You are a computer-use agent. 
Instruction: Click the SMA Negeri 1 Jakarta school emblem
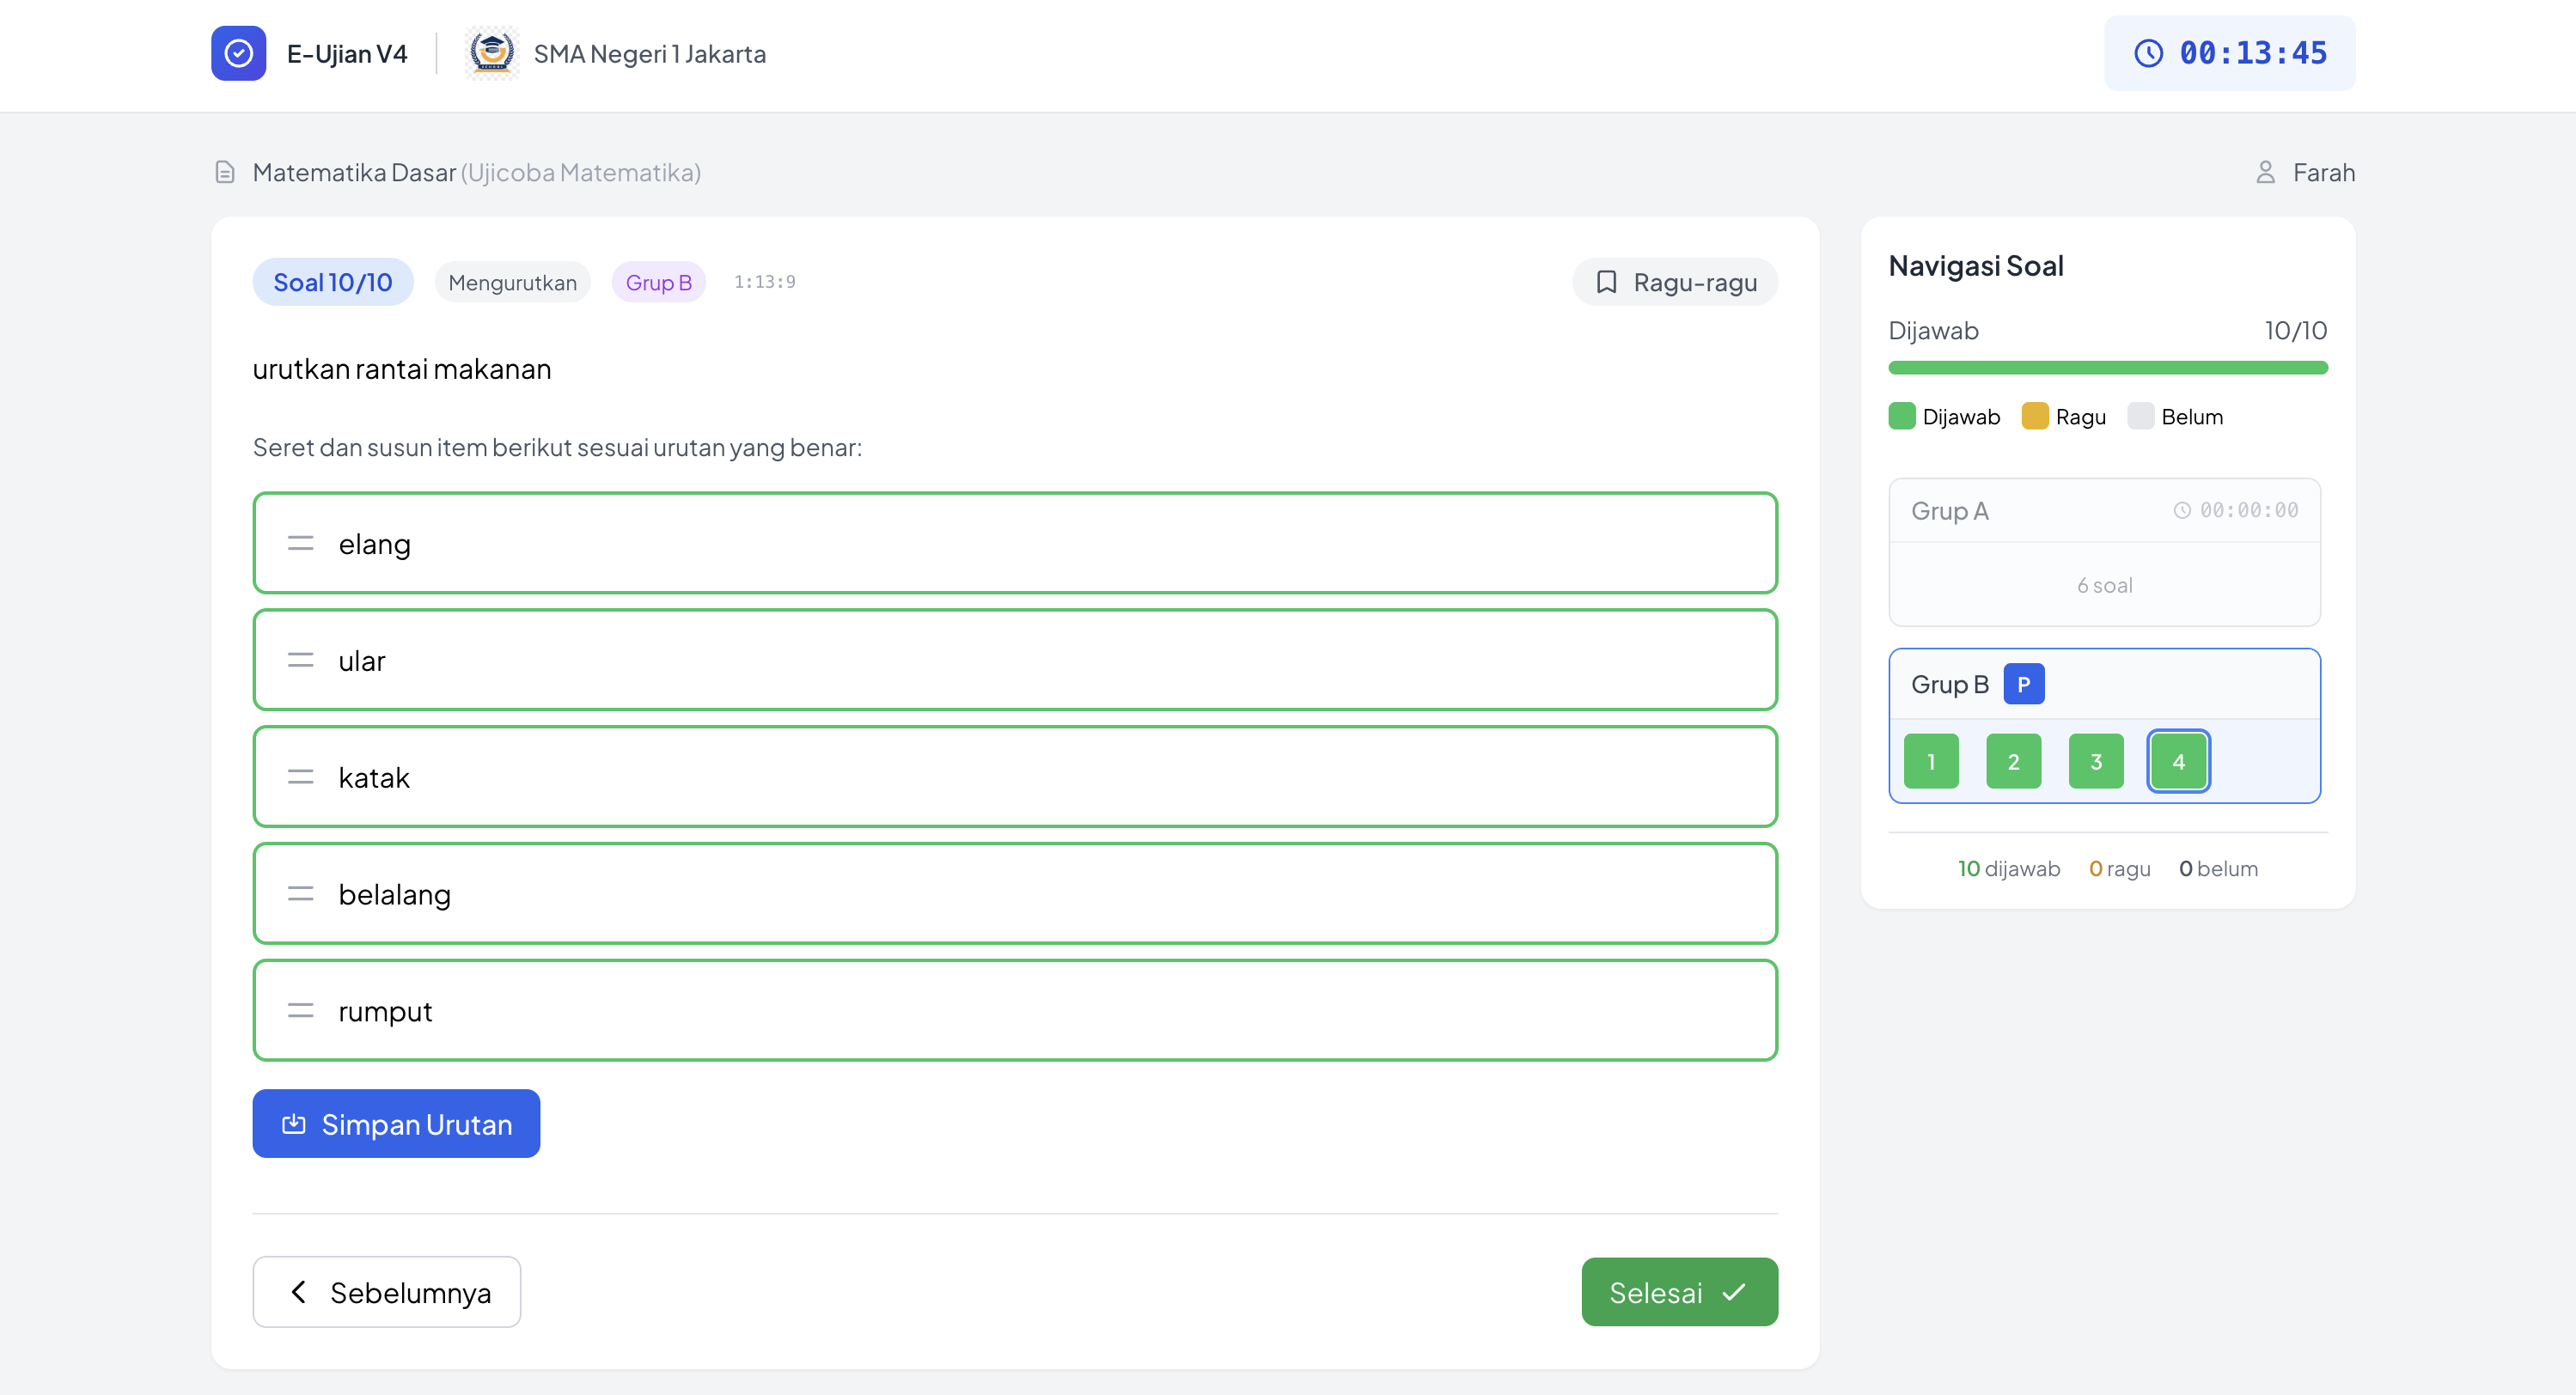[x=491, y=53]
